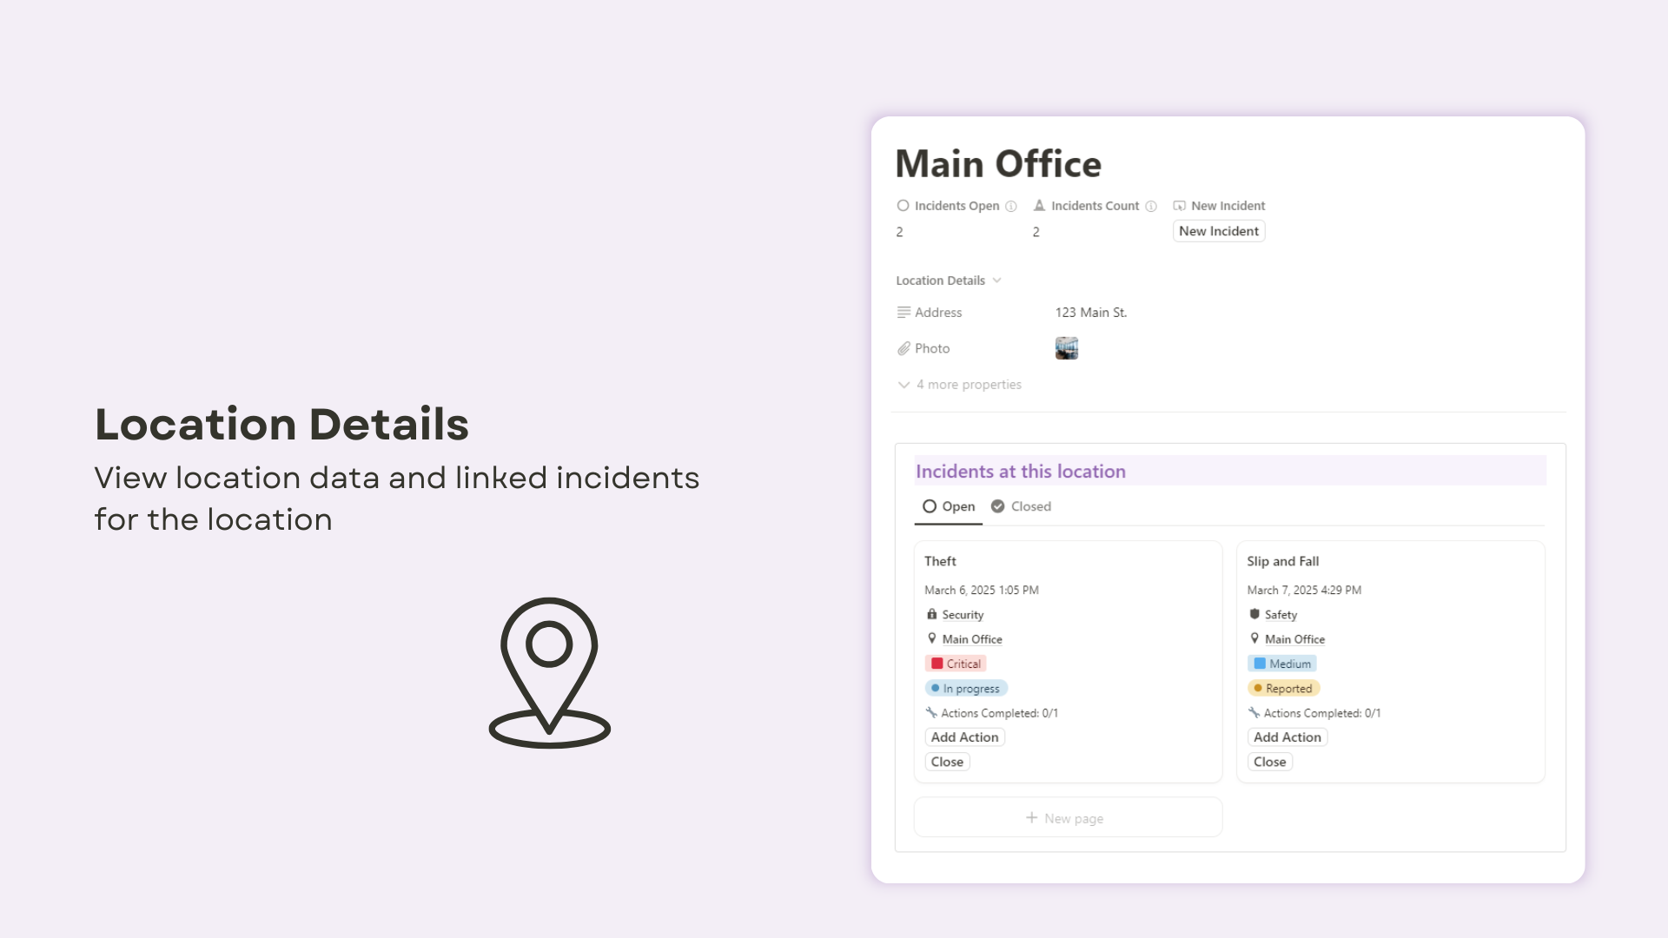Click Add Action on the Theft card
This screenshot has width=1668, height=938.
(x=964, y=737)
